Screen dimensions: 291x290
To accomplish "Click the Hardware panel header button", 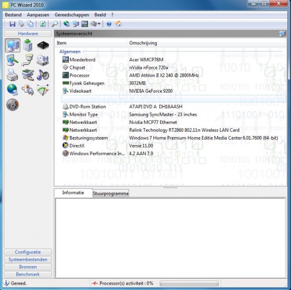I will (28, 34).
